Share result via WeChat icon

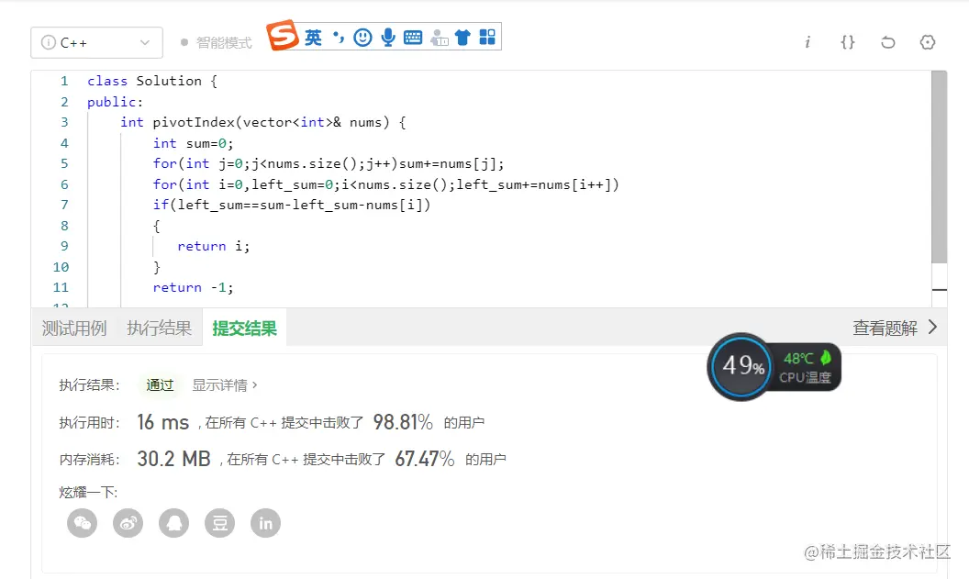click(83, 523)
